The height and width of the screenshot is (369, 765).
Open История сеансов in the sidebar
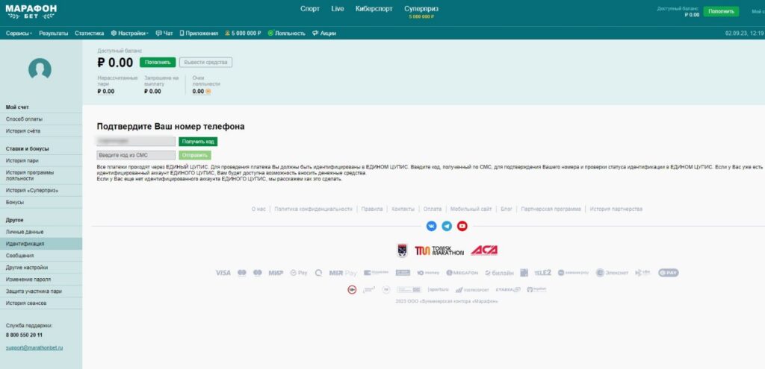[x=41, y=303]
